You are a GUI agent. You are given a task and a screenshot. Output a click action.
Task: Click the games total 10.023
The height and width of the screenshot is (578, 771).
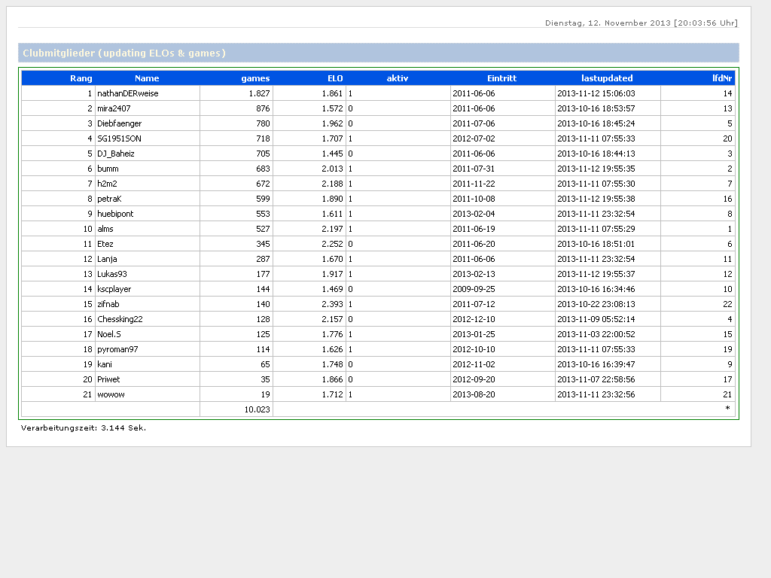pos(257,409)
